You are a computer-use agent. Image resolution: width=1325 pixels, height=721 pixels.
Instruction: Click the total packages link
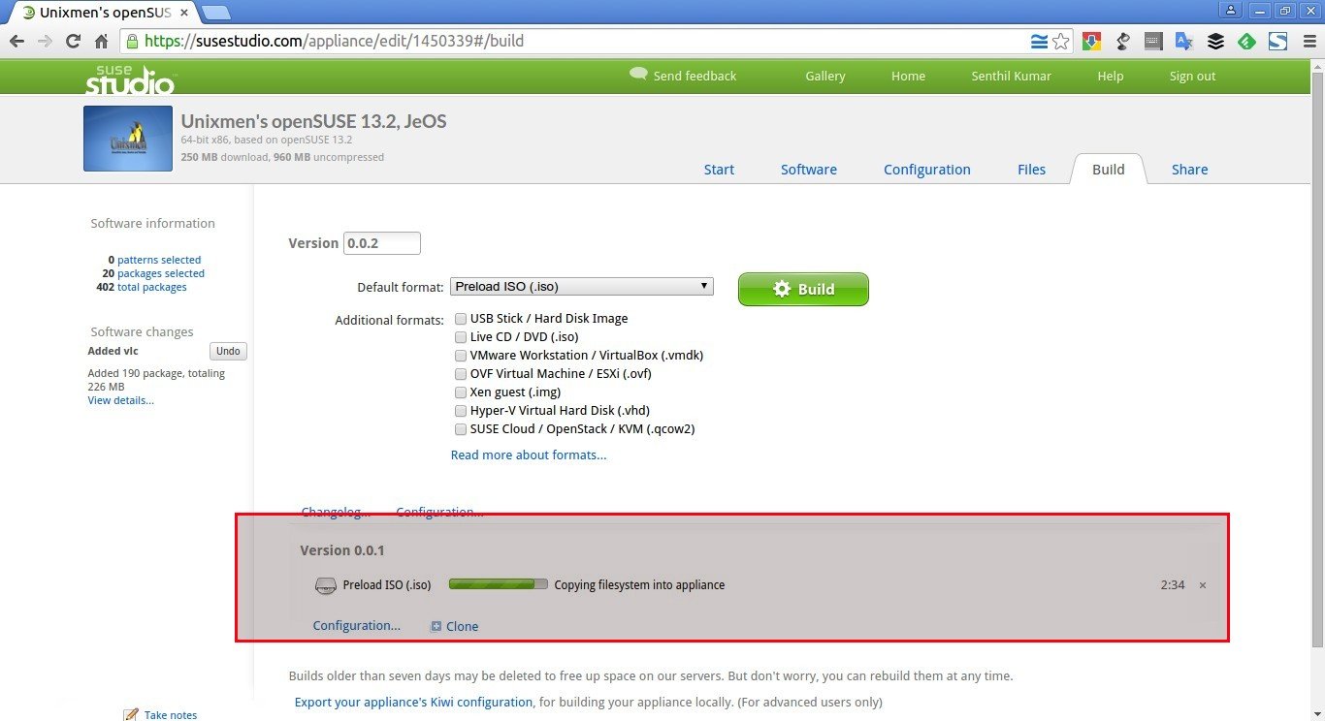152,287
